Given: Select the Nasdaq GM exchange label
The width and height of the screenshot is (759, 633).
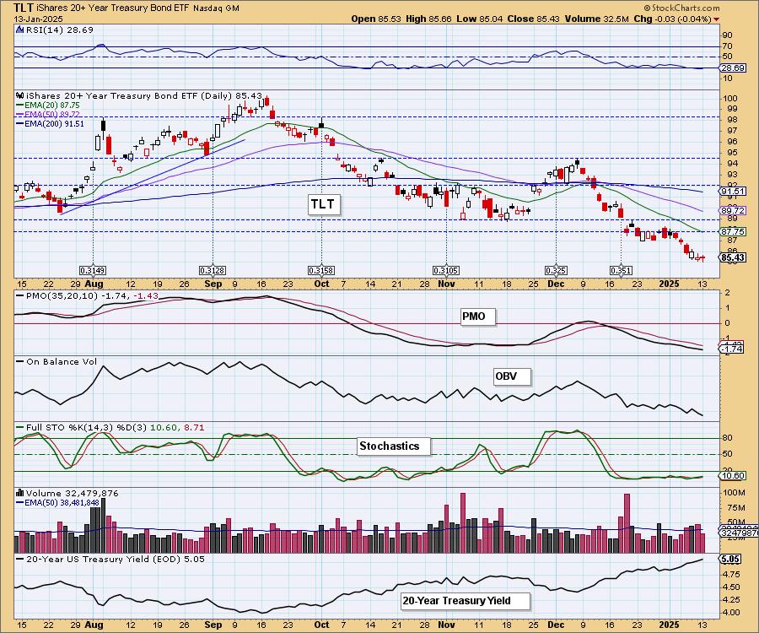Looking at the screenshot, I should pyautogui.click(x=216, y=8).
